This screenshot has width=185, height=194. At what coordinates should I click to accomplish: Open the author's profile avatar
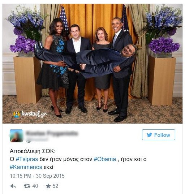point(16,136)
